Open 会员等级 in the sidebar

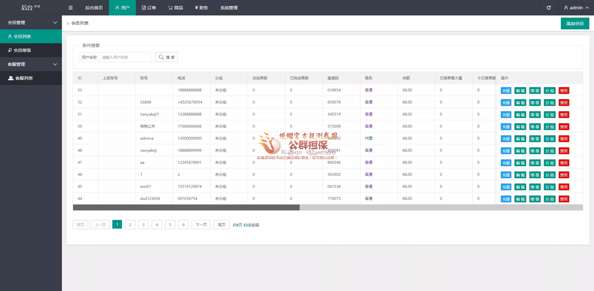click(x=31, y=50)
